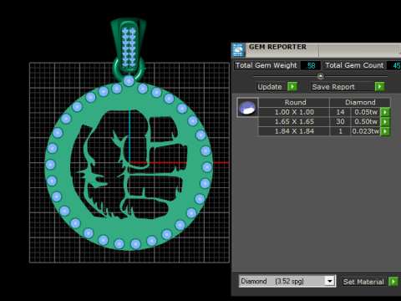The height and width of the screenshot is (301, 401).
Task: Select the round gem thumbnail
Action: click(247, 108)
